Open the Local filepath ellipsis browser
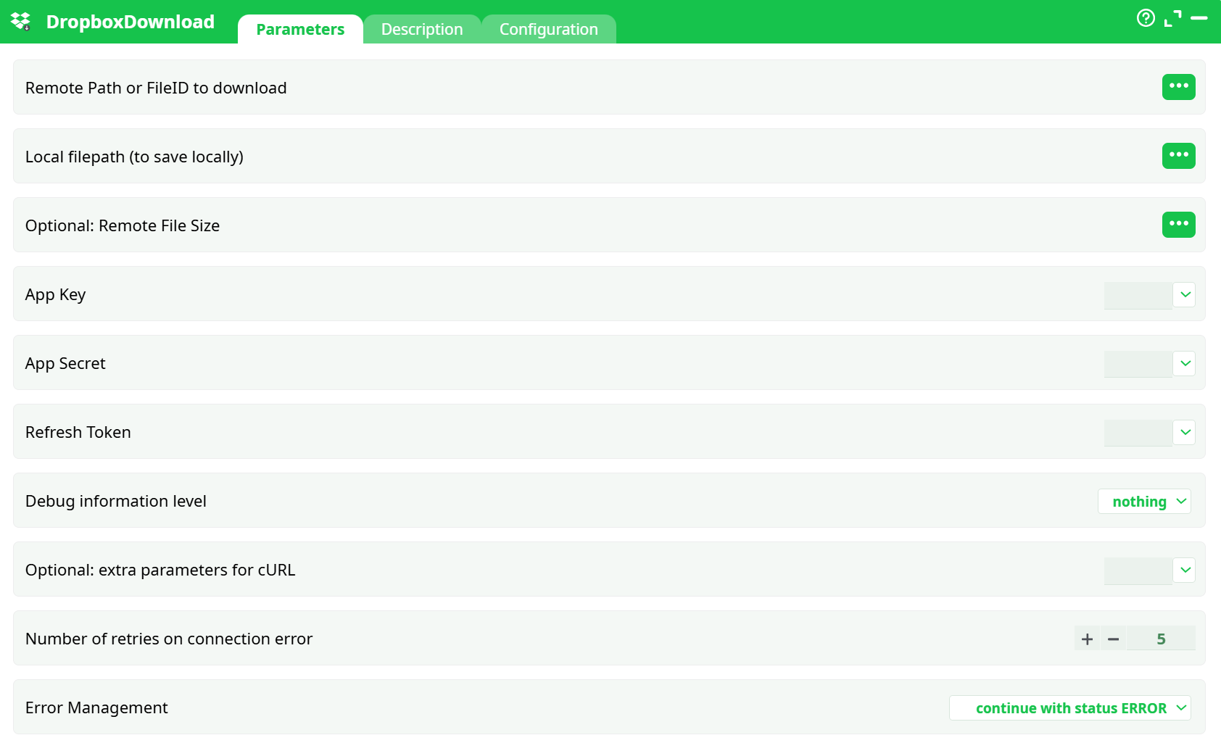The image size is (1221, 743). point(1179,155)
